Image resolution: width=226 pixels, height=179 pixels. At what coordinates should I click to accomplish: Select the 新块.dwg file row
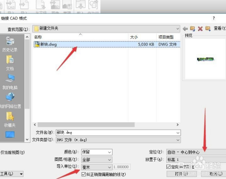107,45
